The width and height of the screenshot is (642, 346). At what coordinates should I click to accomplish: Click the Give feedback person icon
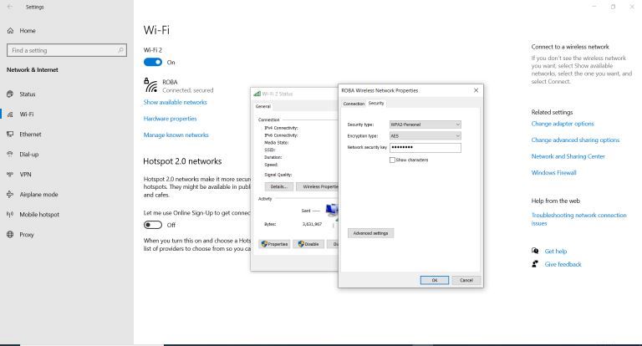coord(535,264)
